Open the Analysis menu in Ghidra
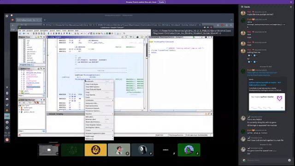 29,30
